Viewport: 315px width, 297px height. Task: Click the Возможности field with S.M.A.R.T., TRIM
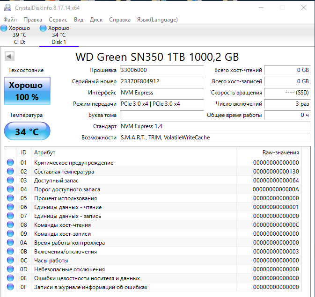215,138
